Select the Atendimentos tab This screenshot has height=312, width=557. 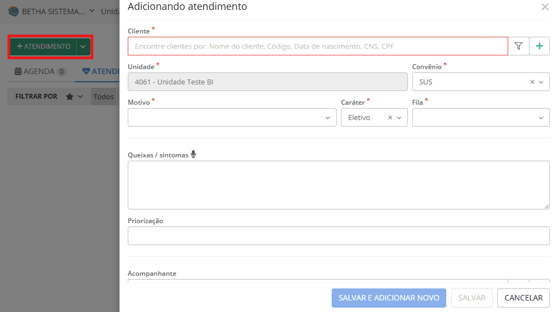100,71
